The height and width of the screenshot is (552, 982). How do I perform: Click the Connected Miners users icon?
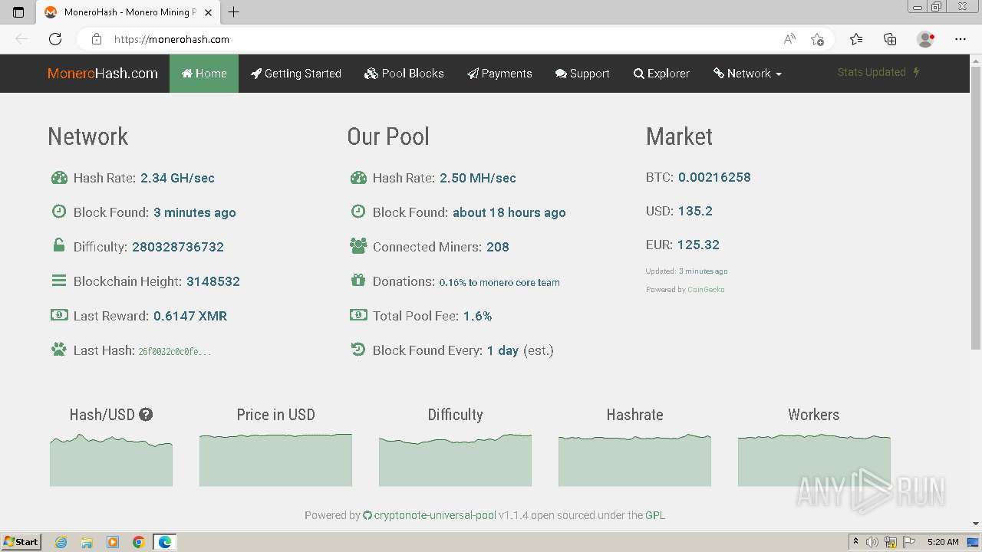pos(358,246)
